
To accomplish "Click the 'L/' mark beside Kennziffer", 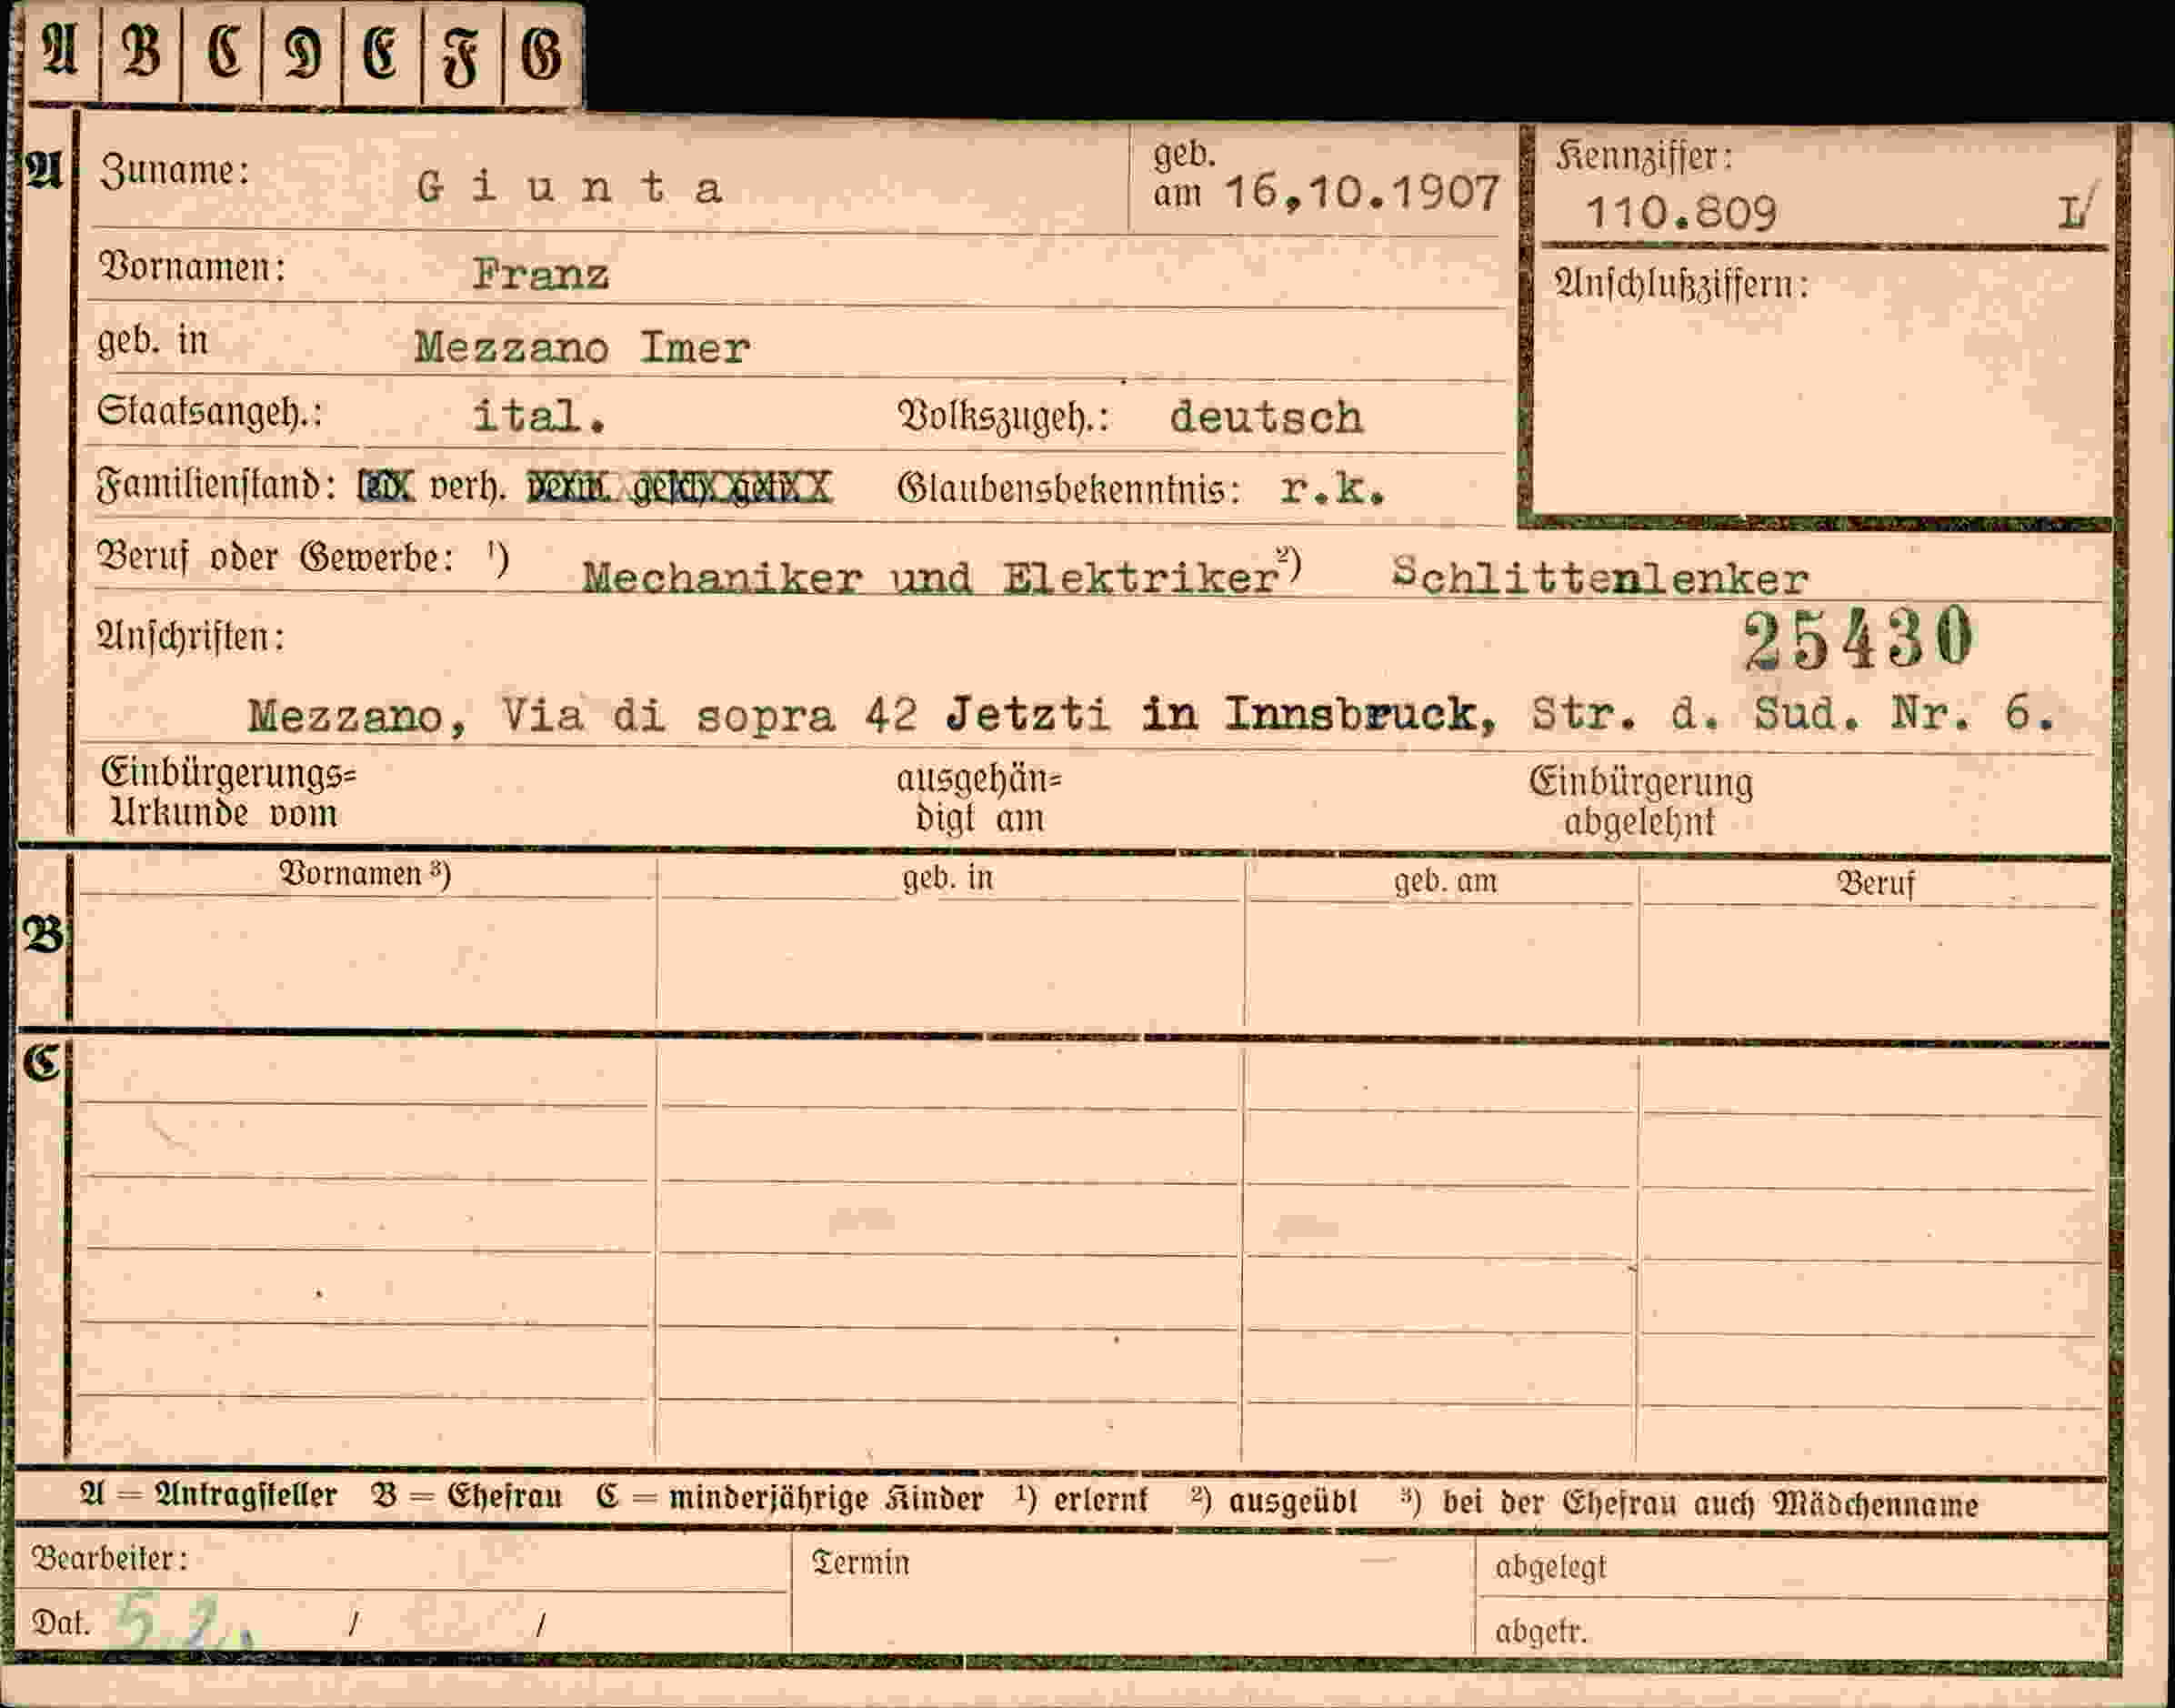I will click(x=2078, y=209).
